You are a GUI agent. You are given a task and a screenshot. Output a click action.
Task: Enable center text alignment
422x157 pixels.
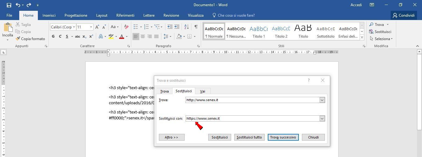point(143,36)
